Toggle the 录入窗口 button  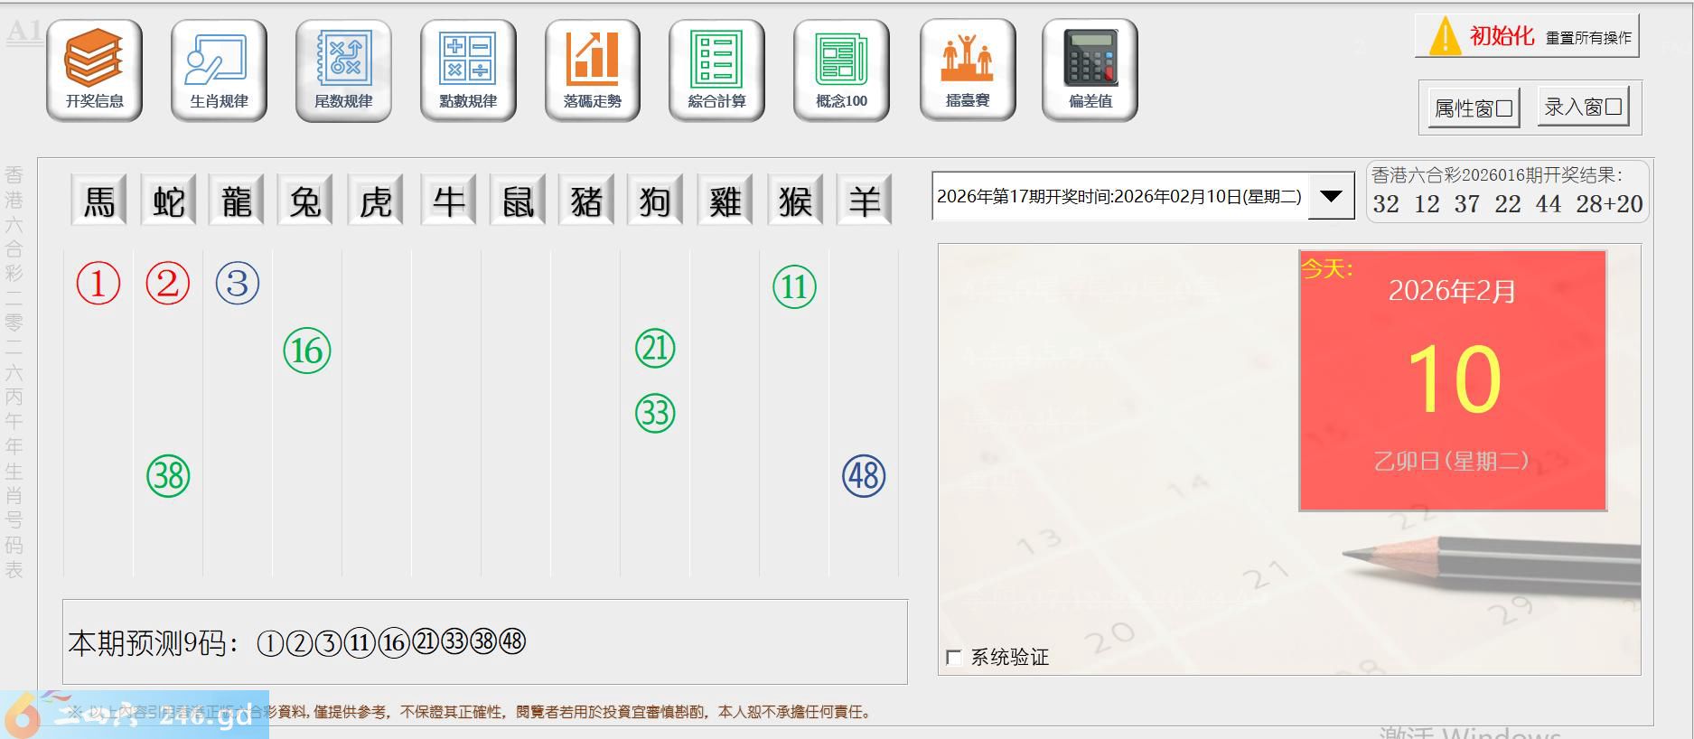(x=1583, y=108)
